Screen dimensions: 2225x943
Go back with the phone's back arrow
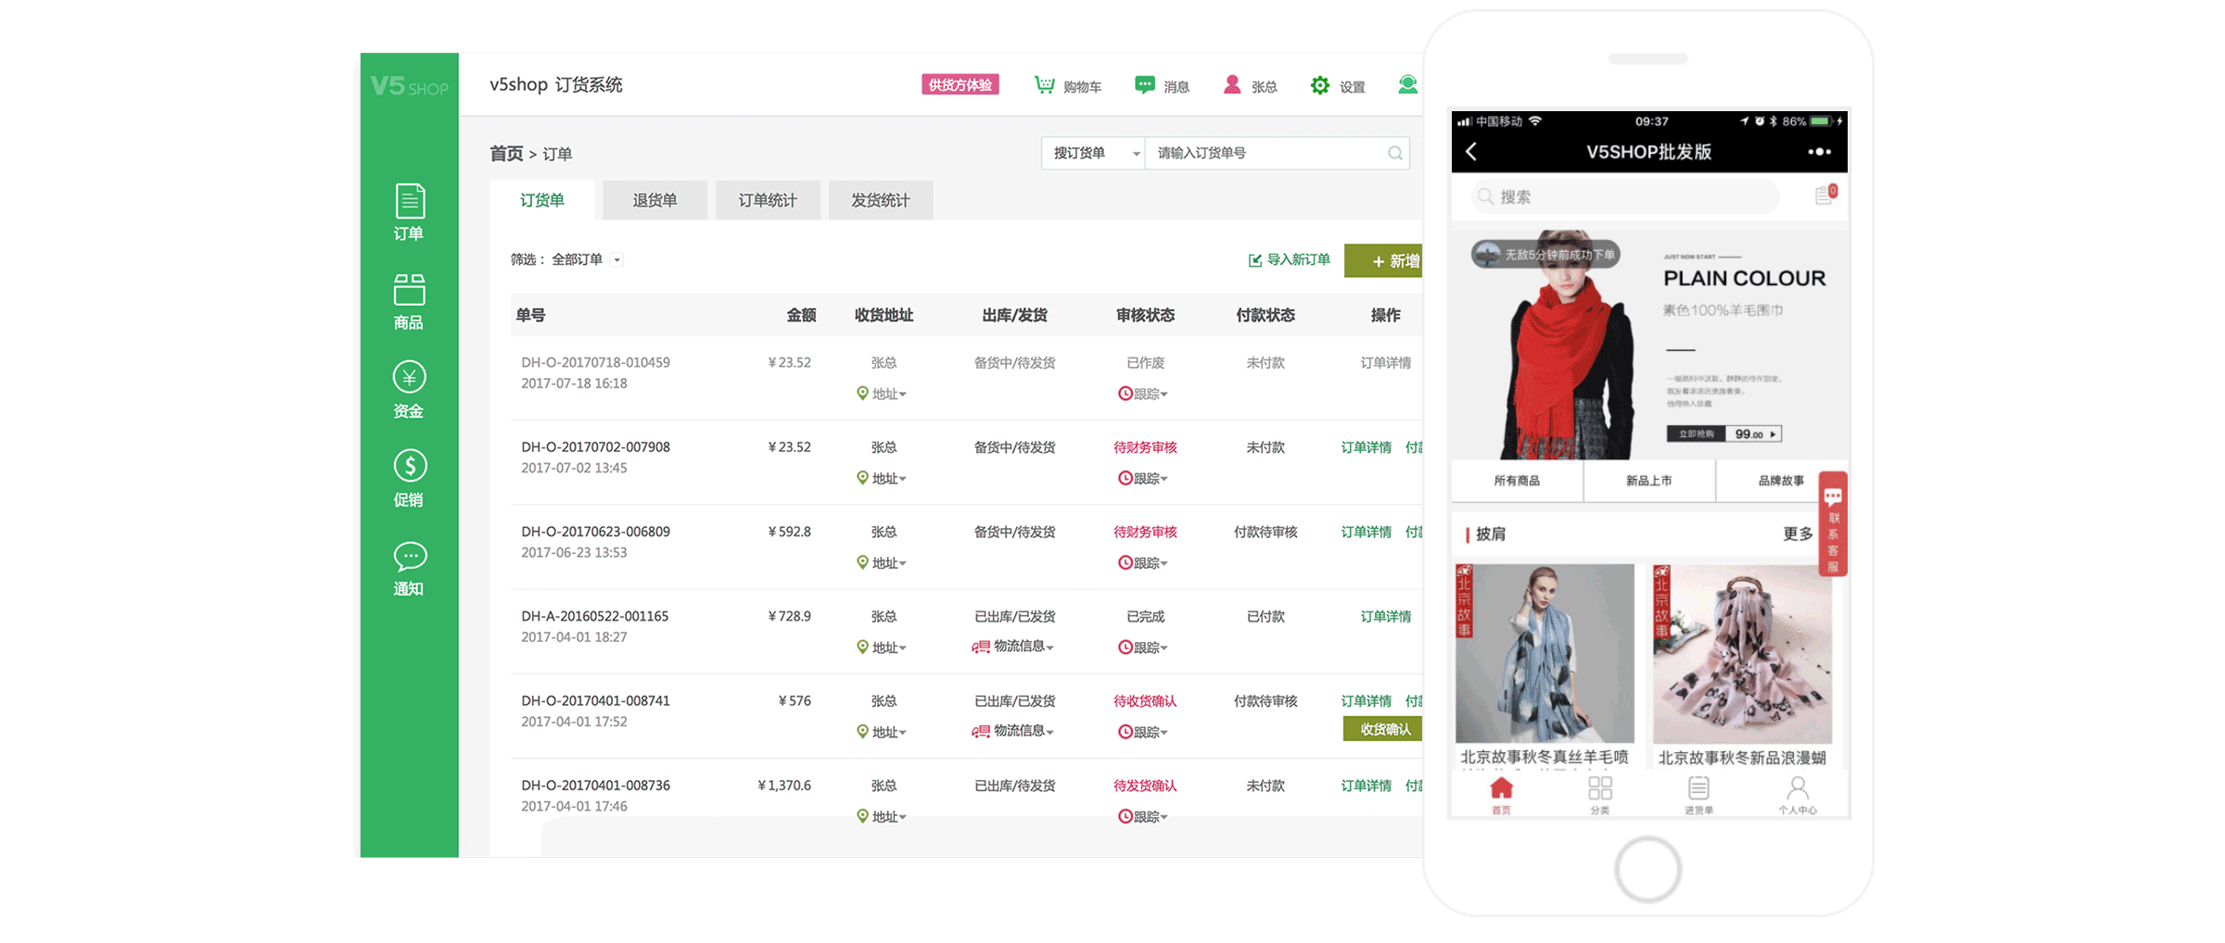pyautogui.click(x=1471, y=151)
